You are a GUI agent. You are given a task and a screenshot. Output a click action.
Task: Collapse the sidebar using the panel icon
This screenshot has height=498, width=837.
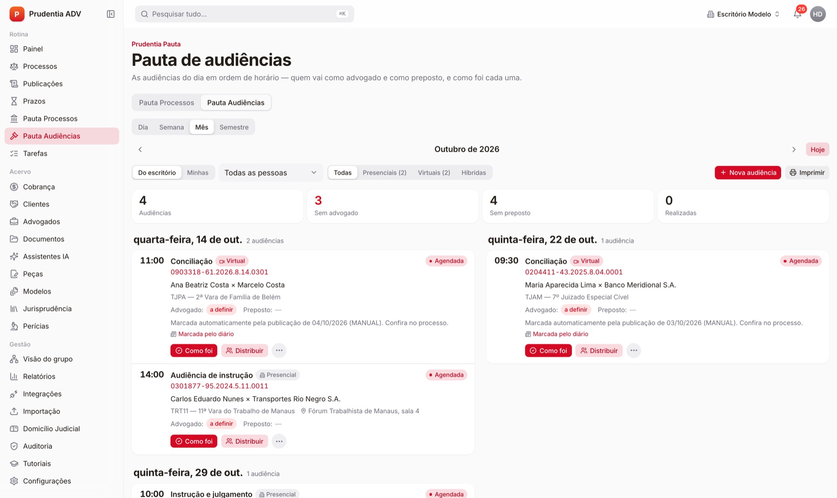coord(111,14)
